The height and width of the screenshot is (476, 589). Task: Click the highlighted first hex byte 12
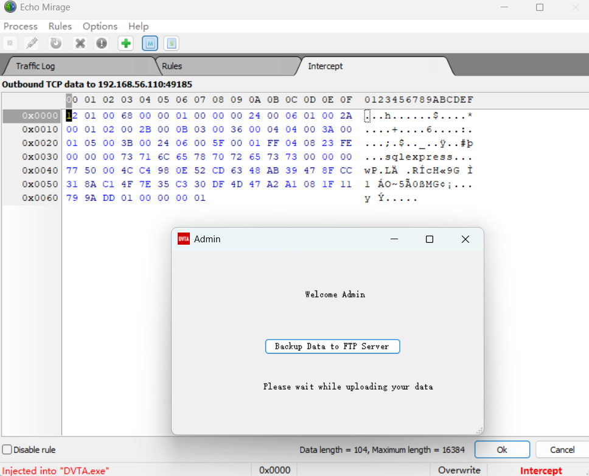[x=72, y=116]
